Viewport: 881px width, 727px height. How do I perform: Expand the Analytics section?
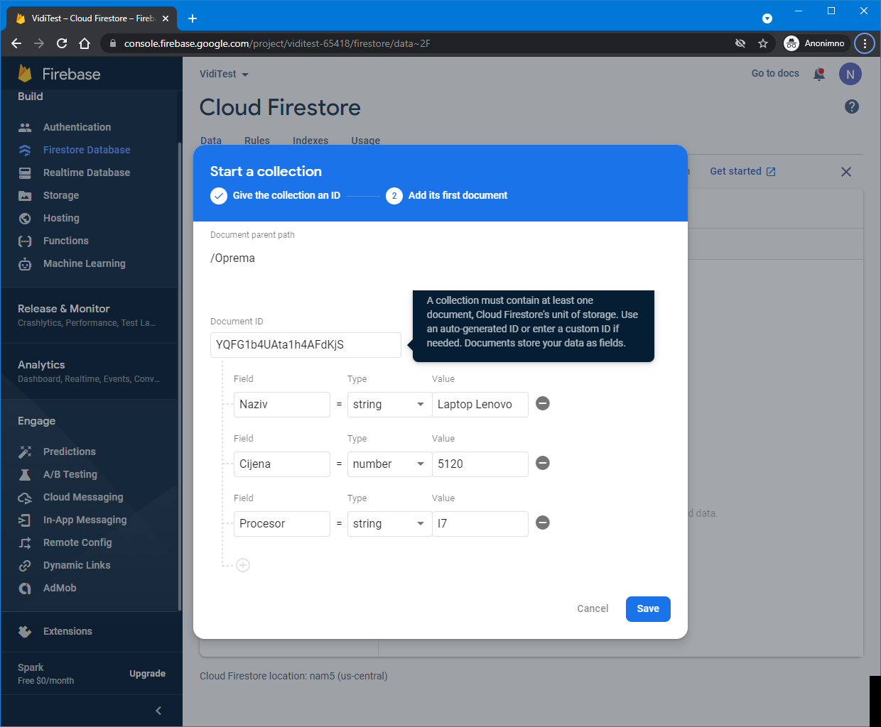pyautogui.click(x=89, y=371)
